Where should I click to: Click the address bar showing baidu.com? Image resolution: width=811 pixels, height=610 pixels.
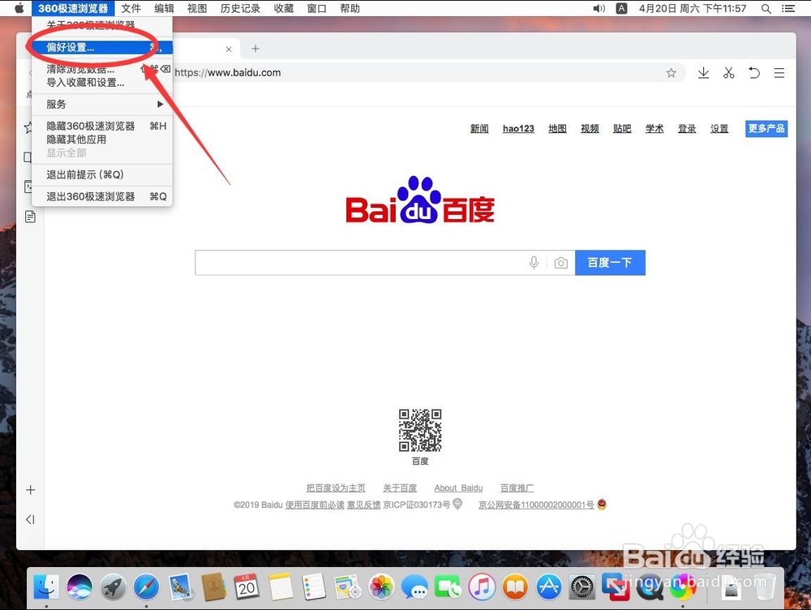tap(414, 73)
